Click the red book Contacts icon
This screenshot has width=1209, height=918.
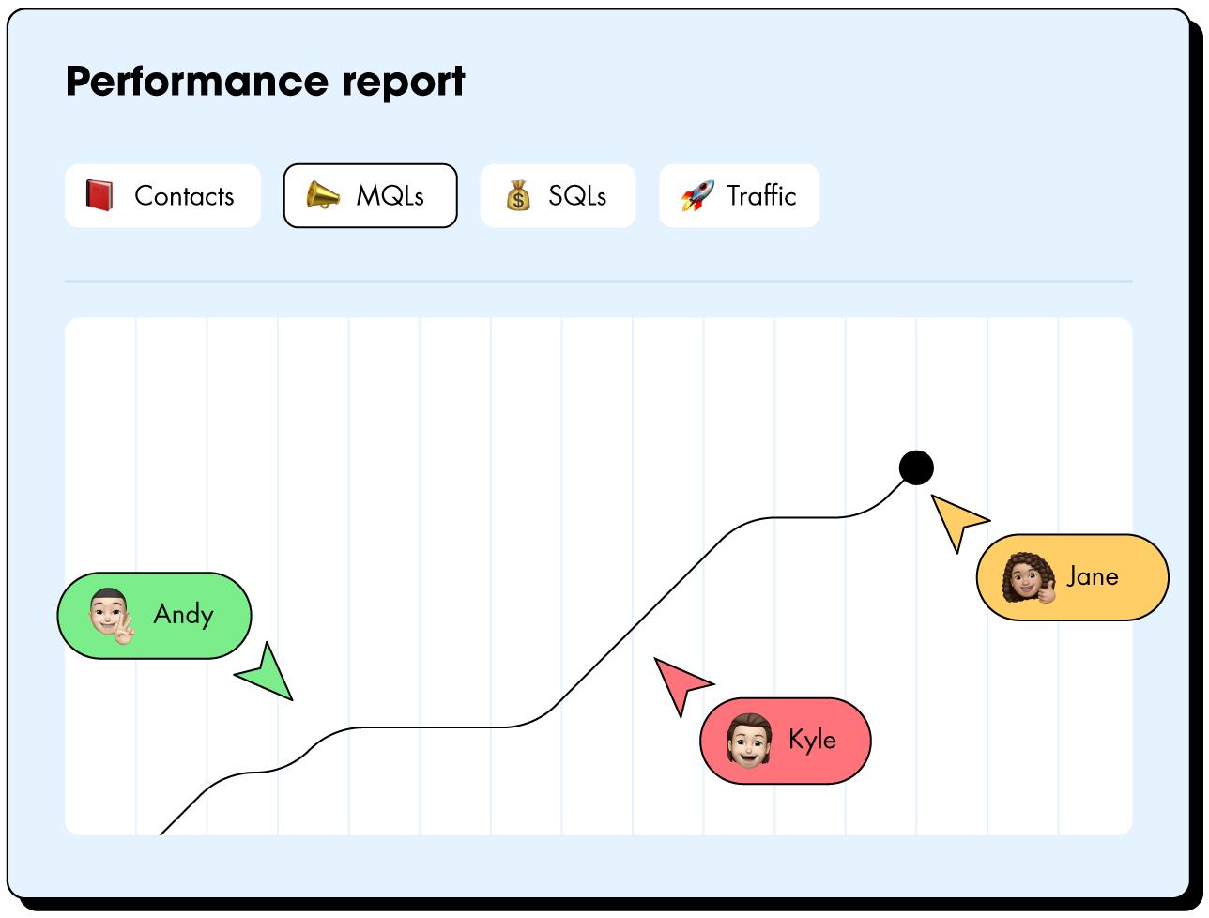99,195
